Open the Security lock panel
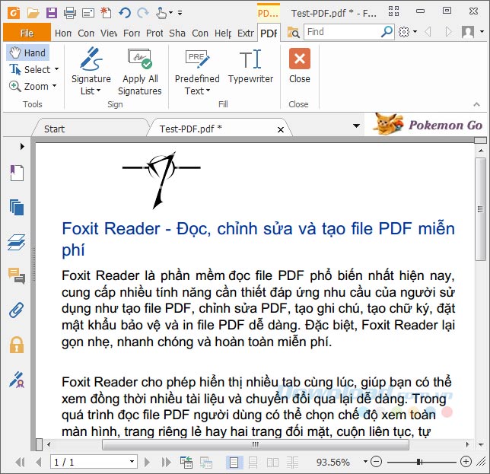 pyautogui.click(x=16, y=345)
